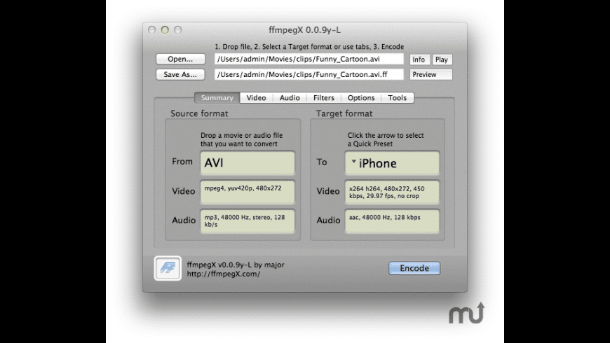Switch to the Video tab
Screen dimensions: 610x343
(257, 98)
